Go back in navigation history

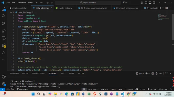tap(48, 3)
